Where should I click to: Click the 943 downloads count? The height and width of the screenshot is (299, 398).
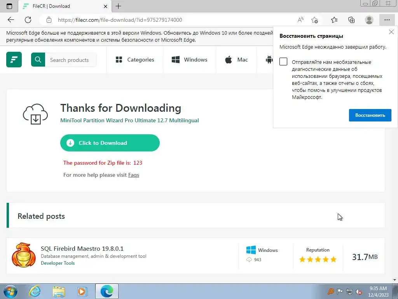257,260
